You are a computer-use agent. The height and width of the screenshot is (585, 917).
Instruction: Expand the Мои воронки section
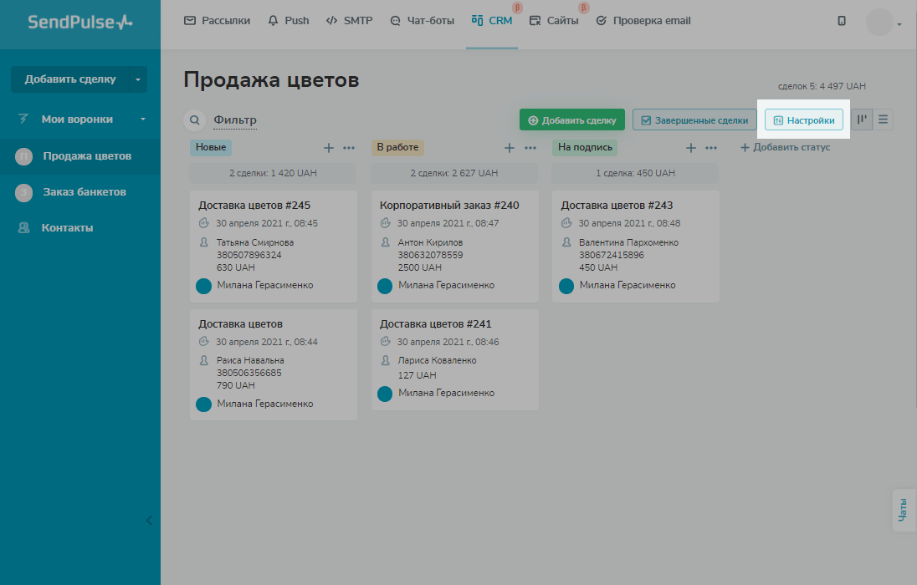(142, 120)
